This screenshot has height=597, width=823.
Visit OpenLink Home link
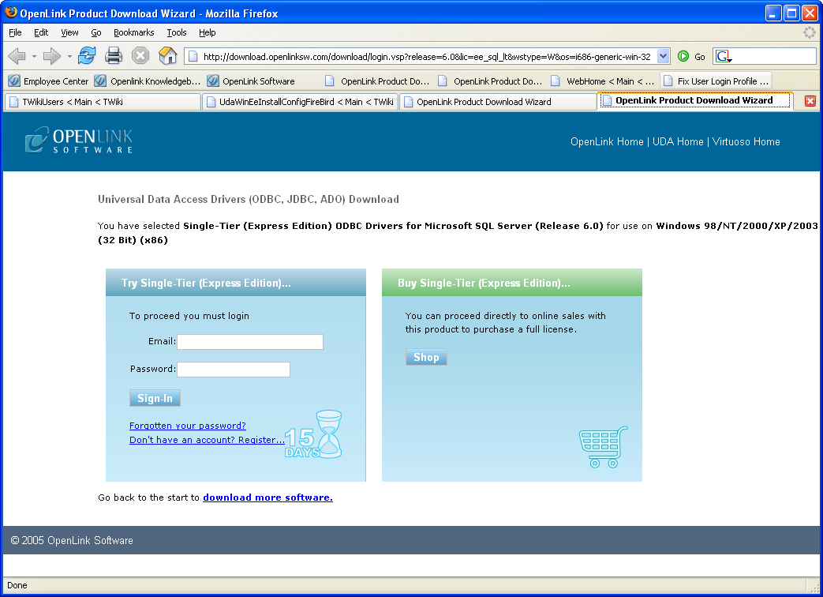(x=607, y=142)
